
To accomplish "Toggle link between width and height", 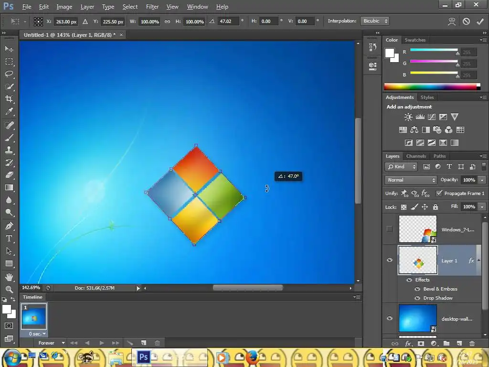I will tap(168, 22).
